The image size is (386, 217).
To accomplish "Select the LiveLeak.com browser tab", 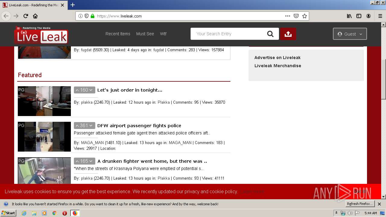I will tap(33, 5).
